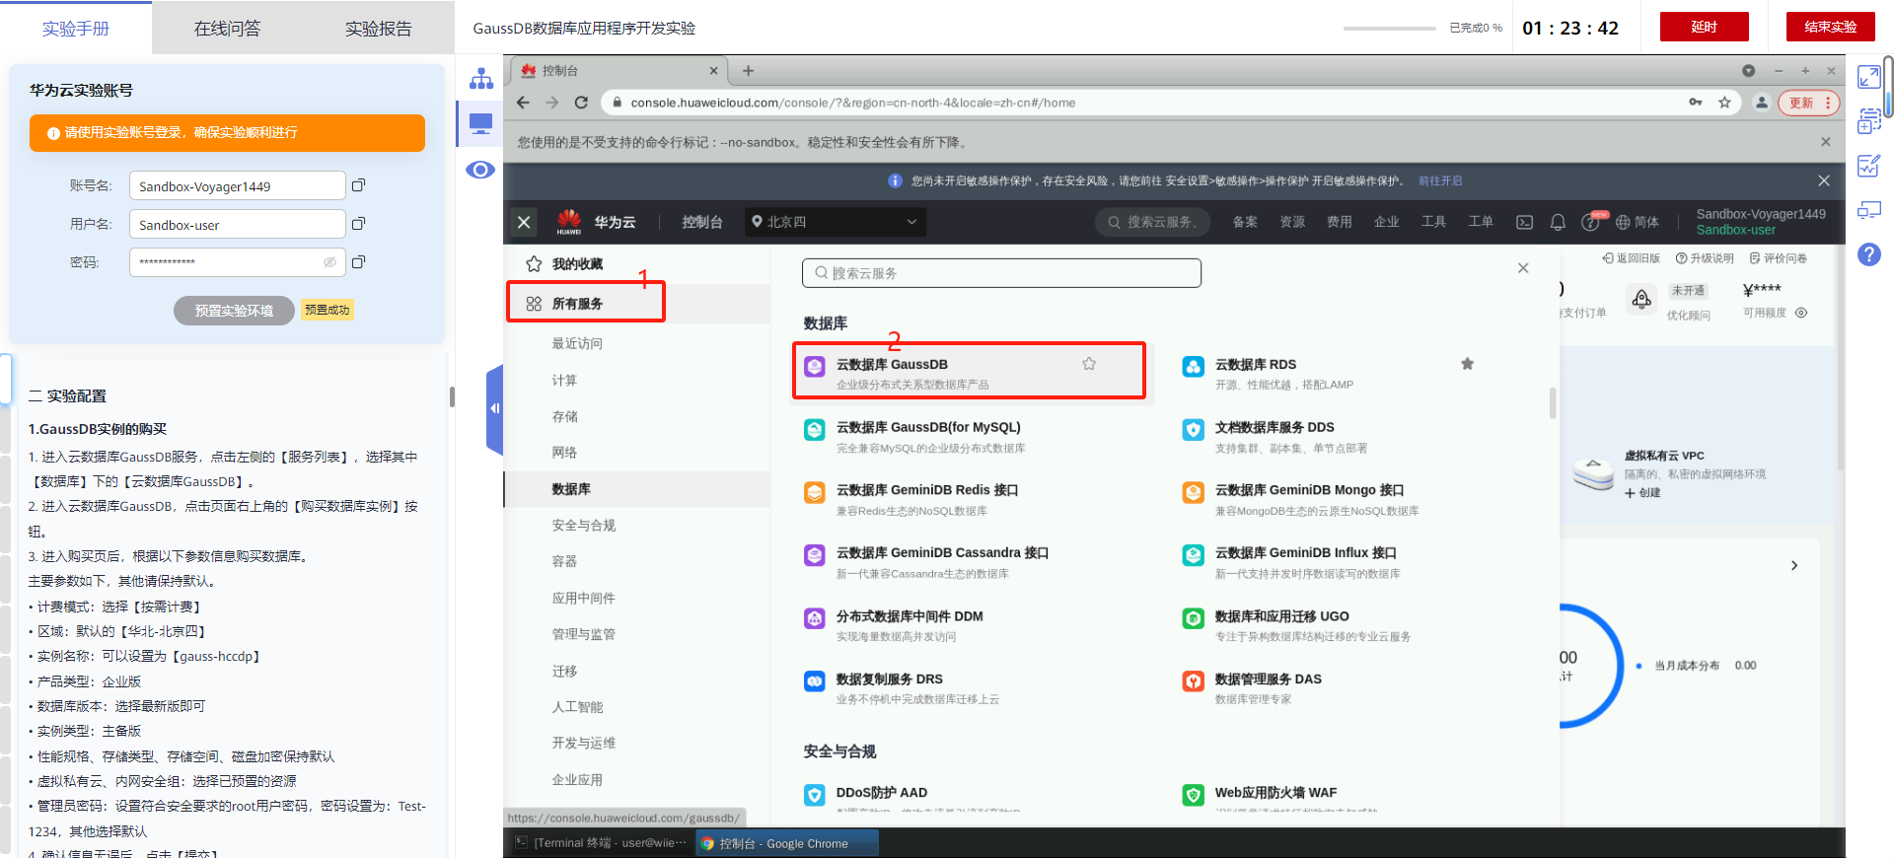Open the 实验手册 tab
This screenshot has height=858, width=1894.
(76, 29)
